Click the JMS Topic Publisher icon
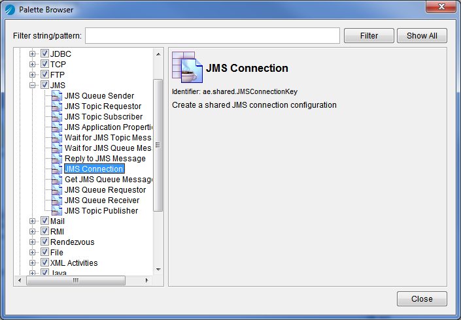 click(57, 210)
